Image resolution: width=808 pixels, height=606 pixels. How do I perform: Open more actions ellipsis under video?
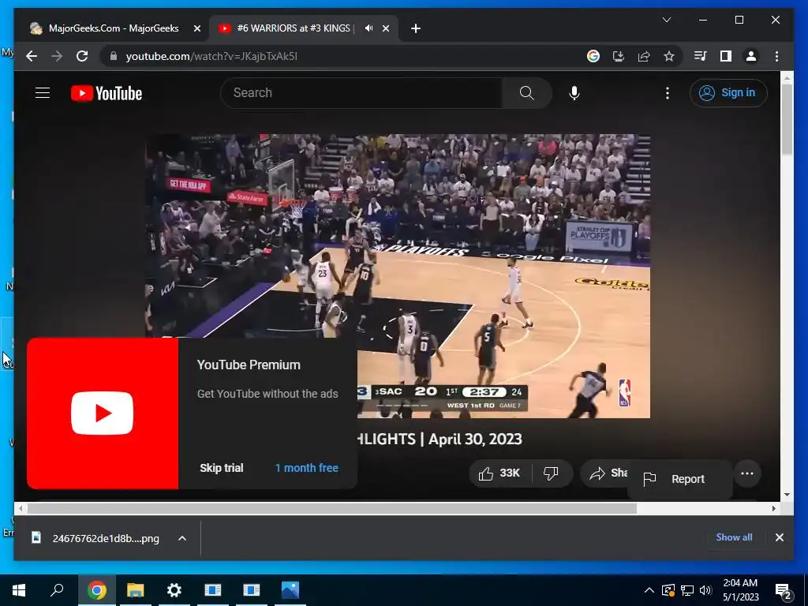(746, 473)
